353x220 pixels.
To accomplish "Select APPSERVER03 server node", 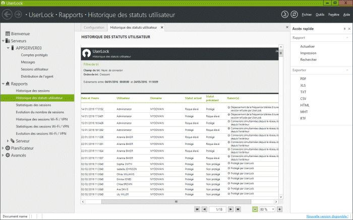I will (x=29, y=48).
